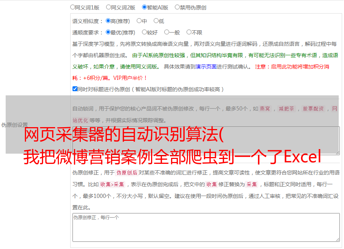Click the 伪原创设置 label
This screenshot has height=249, width=344.
click(x=14, y=125)
